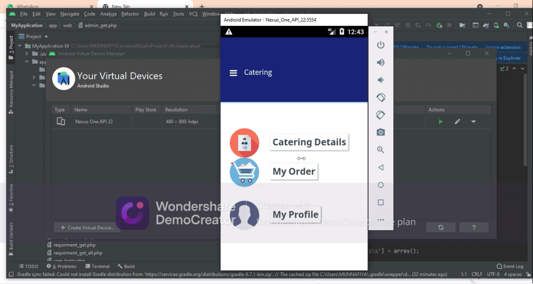The width and height of the screenshot is (533, 284).
Task: Expand the .idea folder node
Action: [x=27, y=54]
